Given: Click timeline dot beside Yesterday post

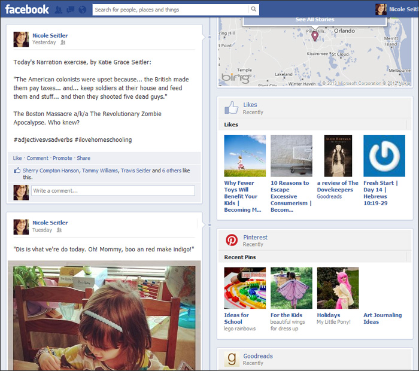Looking at the screenshot, I should click(x=209, y=37).
